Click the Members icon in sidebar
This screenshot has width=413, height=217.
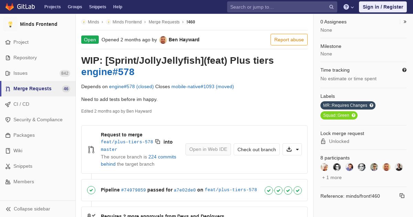(x=8, y=182)
